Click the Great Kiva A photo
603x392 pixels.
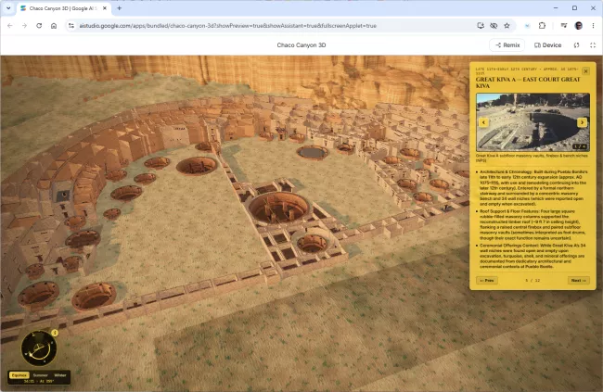(x=532, y=122)
